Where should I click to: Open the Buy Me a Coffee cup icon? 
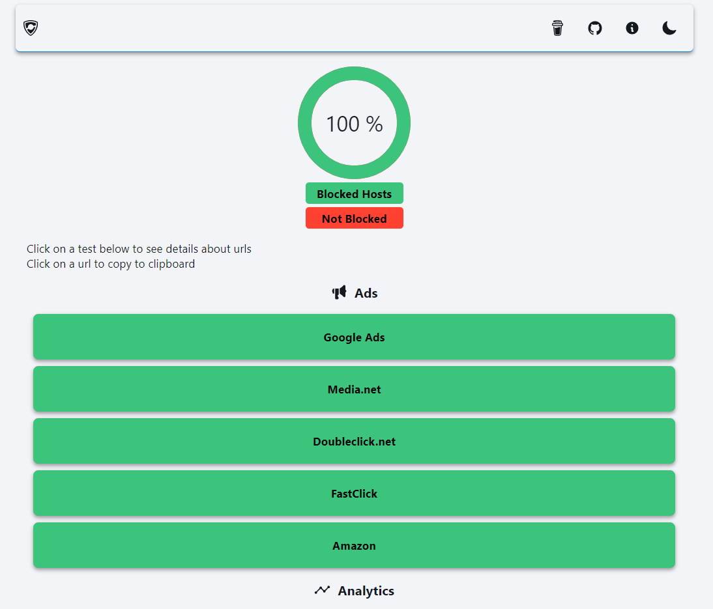tap(557, 28)
